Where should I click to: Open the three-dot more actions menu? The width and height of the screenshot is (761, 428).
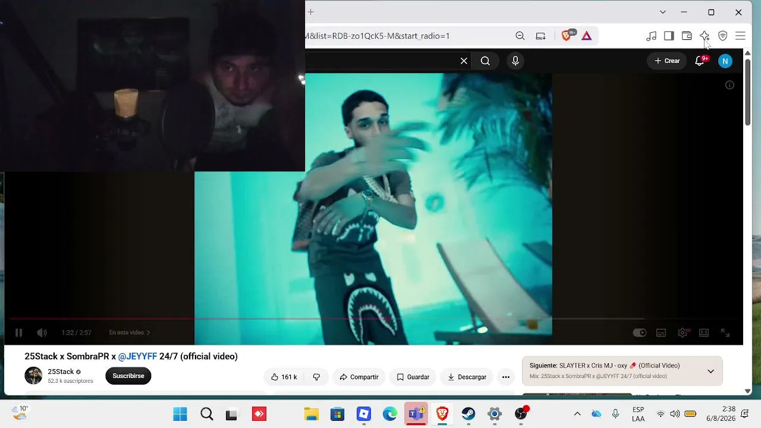(x=506, y=377)
